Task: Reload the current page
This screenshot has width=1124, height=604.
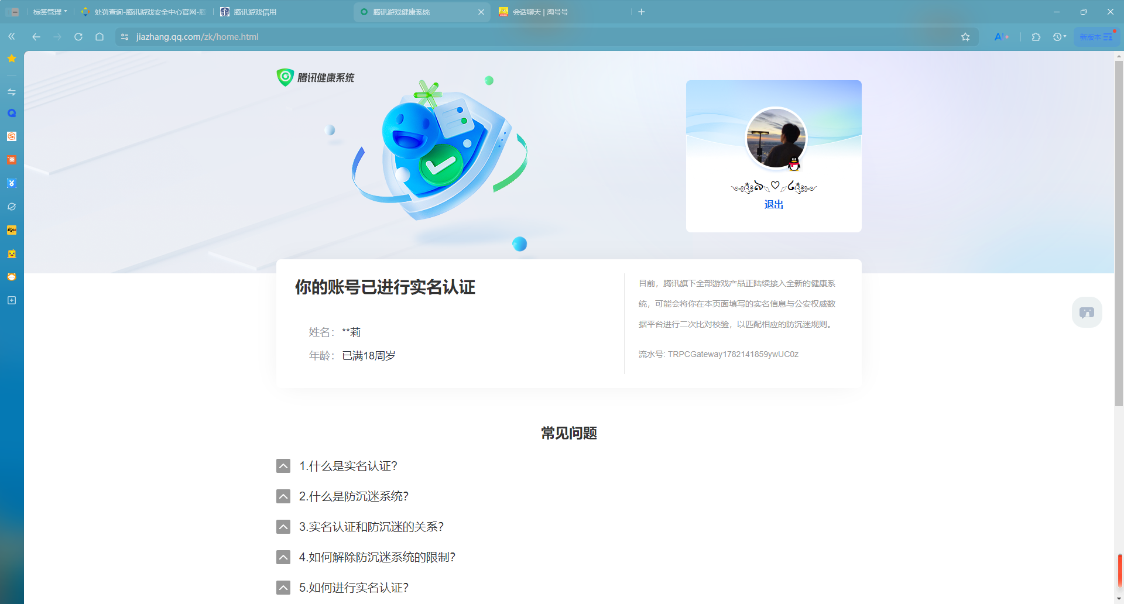Action: point(78,36)
